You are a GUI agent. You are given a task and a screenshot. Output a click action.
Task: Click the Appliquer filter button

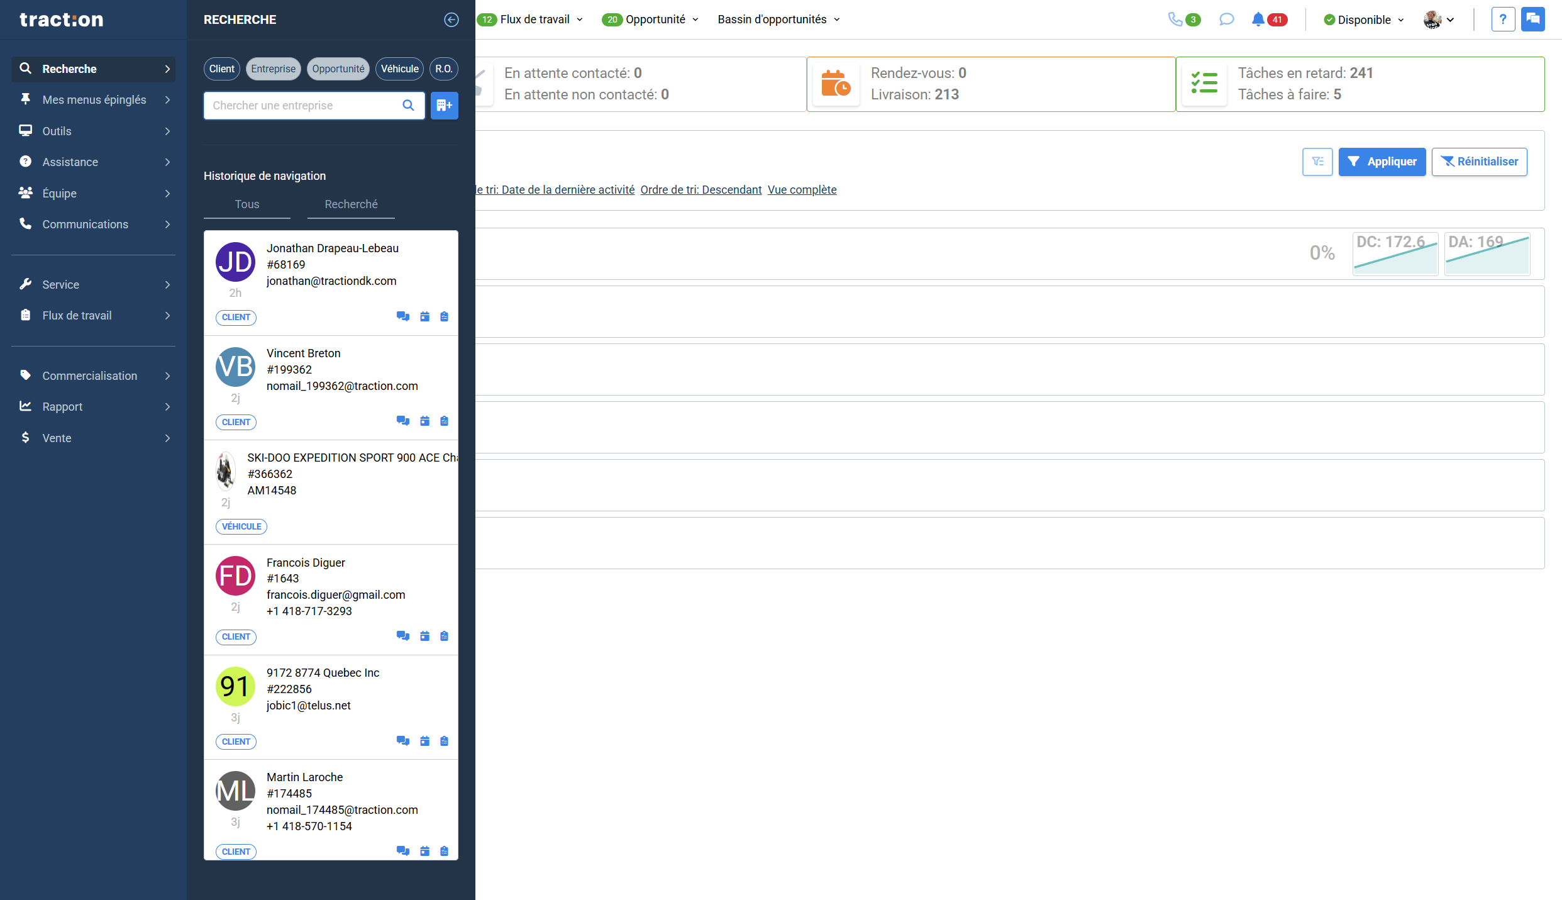tap(1382, 162)
